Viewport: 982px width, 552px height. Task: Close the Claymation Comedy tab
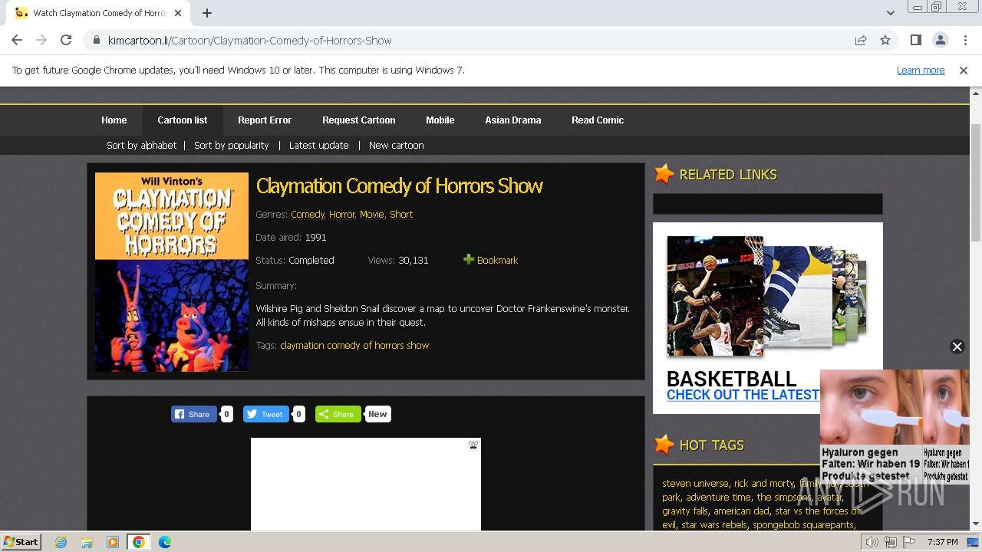click(178, 13)
